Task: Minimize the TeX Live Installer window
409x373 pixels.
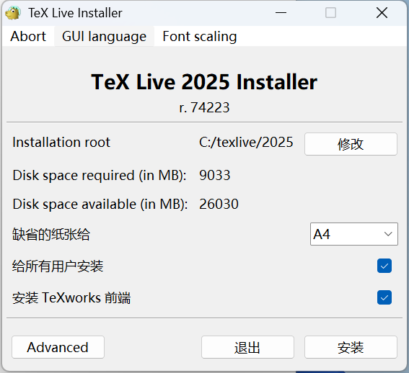Action: 281,13
